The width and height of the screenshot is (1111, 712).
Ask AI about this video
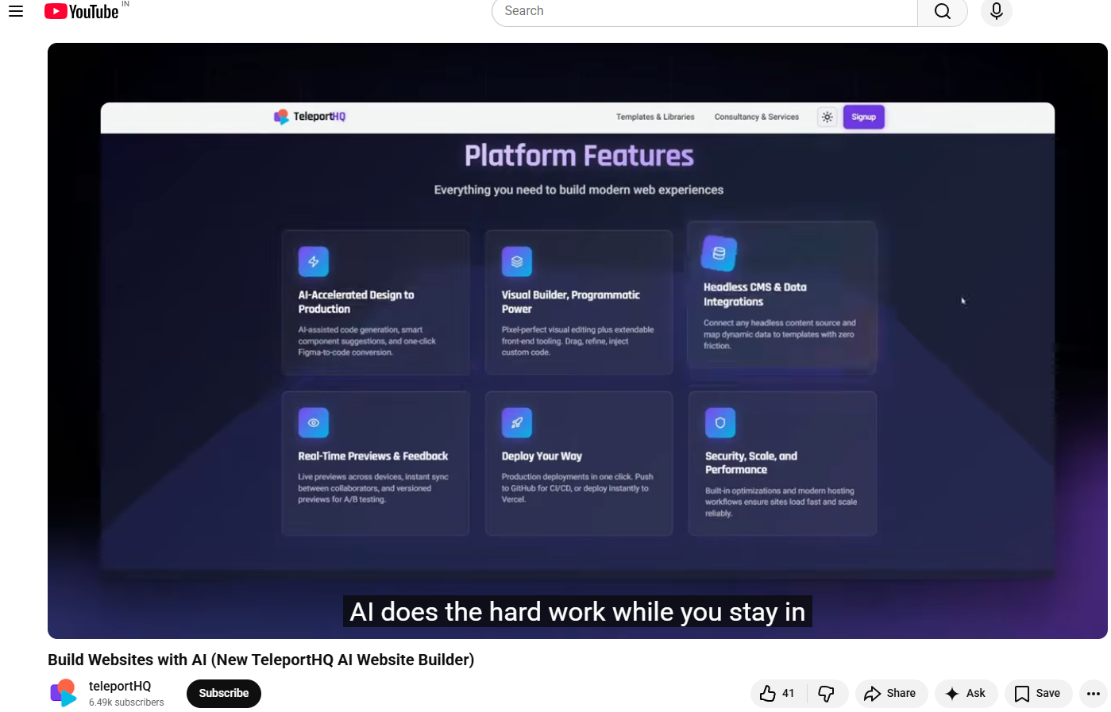point(966,693)
